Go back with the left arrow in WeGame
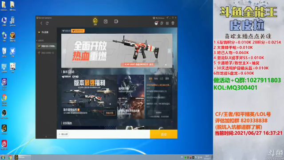The height and width of the screenshot is (160, 284). tap(41, 23)
